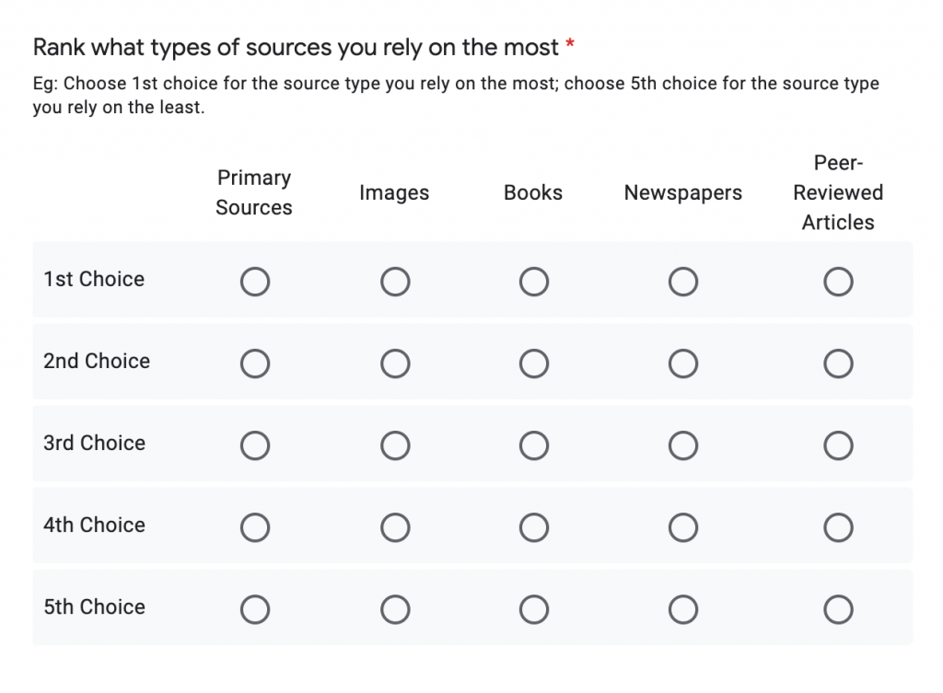The height and width of the screenshot is (693, 943).
Task: Pick Images as 4th Choice
Action: 395,528
